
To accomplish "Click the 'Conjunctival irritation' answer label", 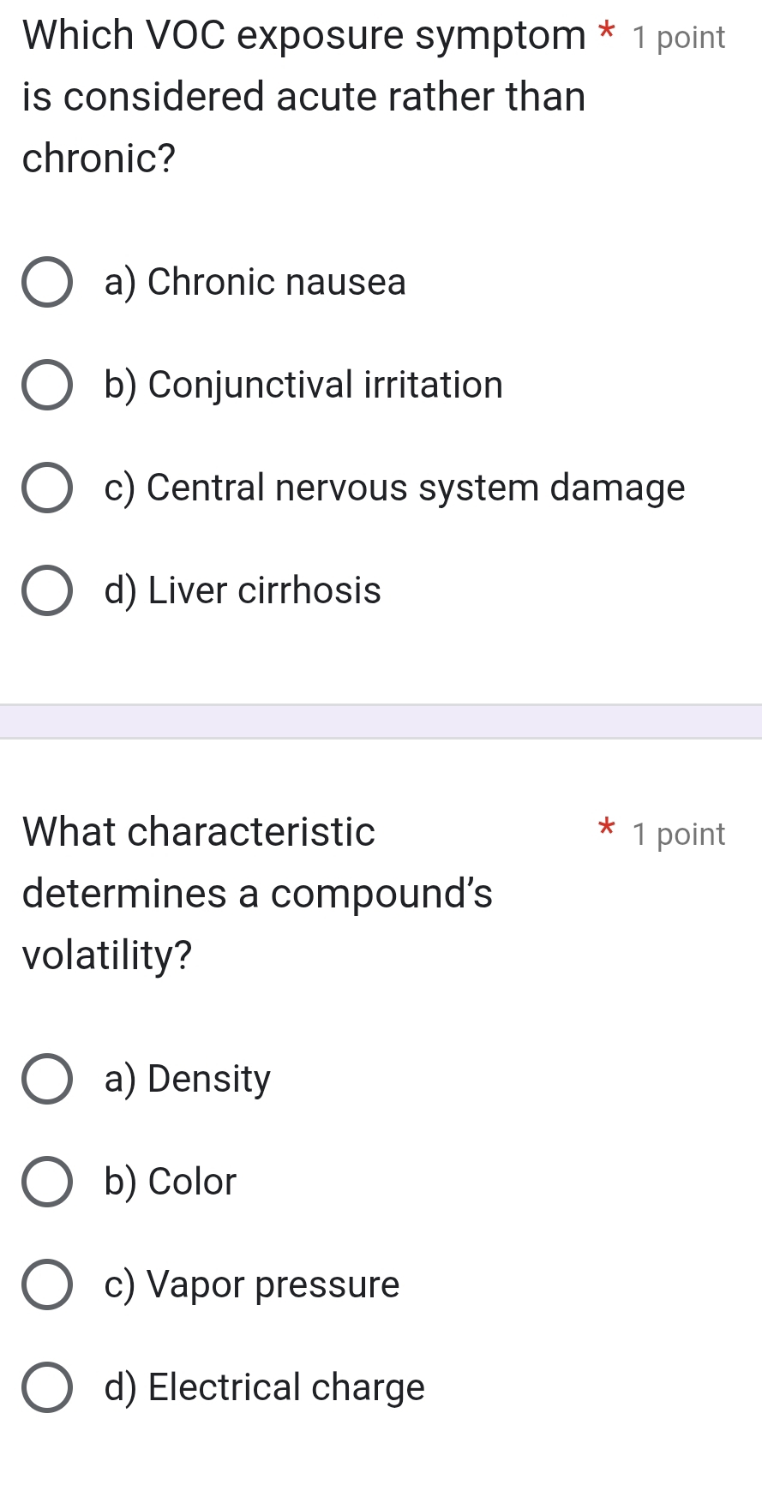I will [303, 385].
